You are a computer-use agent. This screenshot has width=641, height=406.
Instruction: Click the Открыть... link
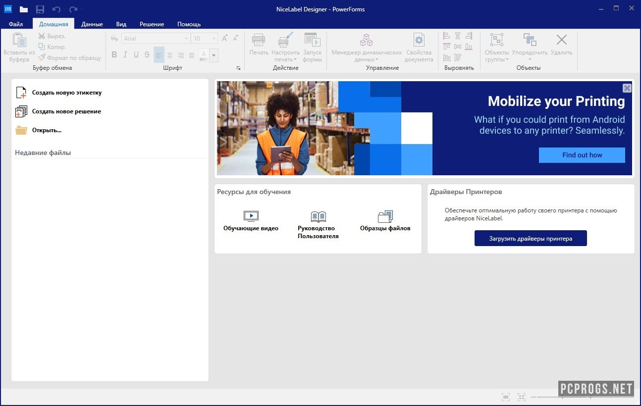click(x=47, y=130)
